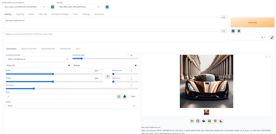Click the 4/75 prompt token counter
The height and width of the screenshot is (134, 276).
(x=223, y=18)
